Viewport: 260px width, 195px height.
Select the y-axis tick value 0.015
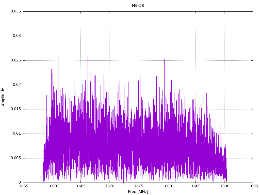coord(16,109)
